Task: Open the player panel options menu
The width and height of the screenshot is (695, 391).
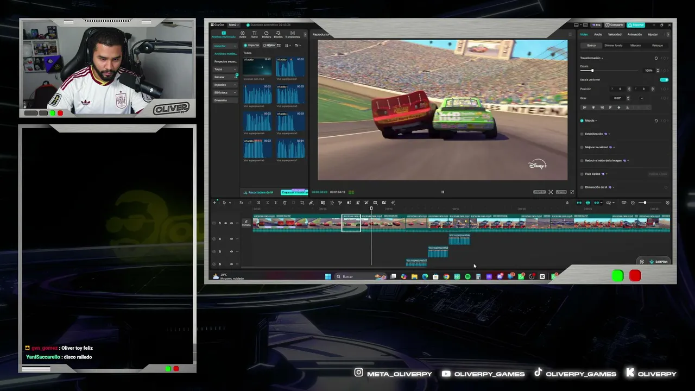Action: pyautogui.click(x=570, y=34)
